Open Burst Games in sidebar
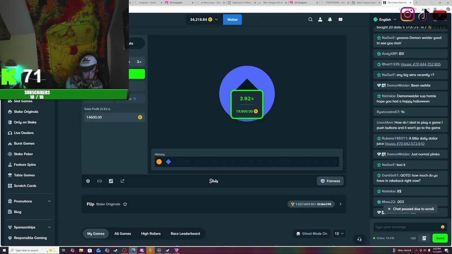The height and width of the screenshot is (254, 452). pyautogui.click(x=24, y=143)
